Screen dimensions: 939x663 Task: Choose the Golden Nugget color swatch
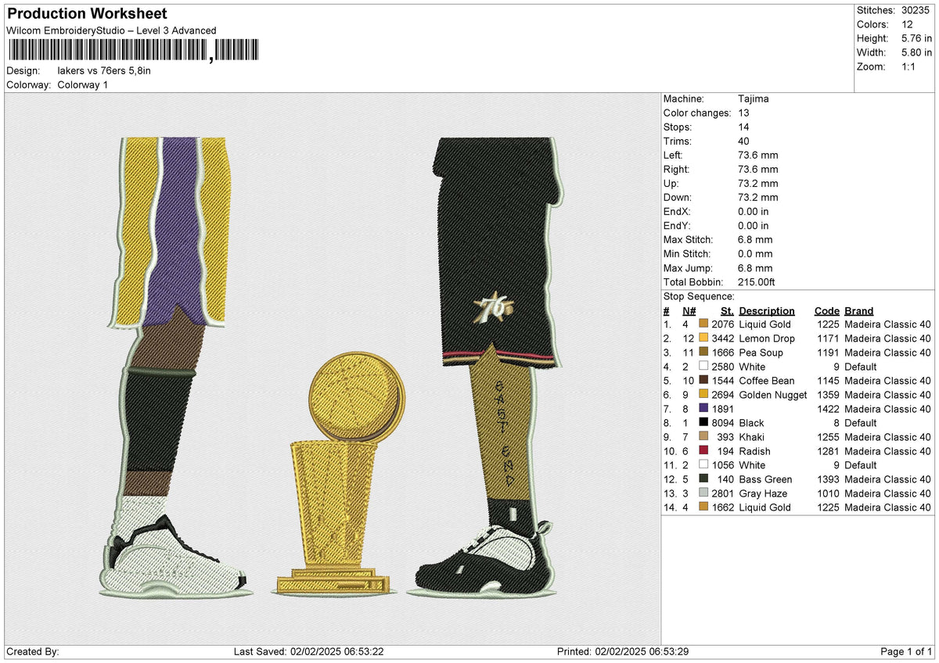[703, 395]
